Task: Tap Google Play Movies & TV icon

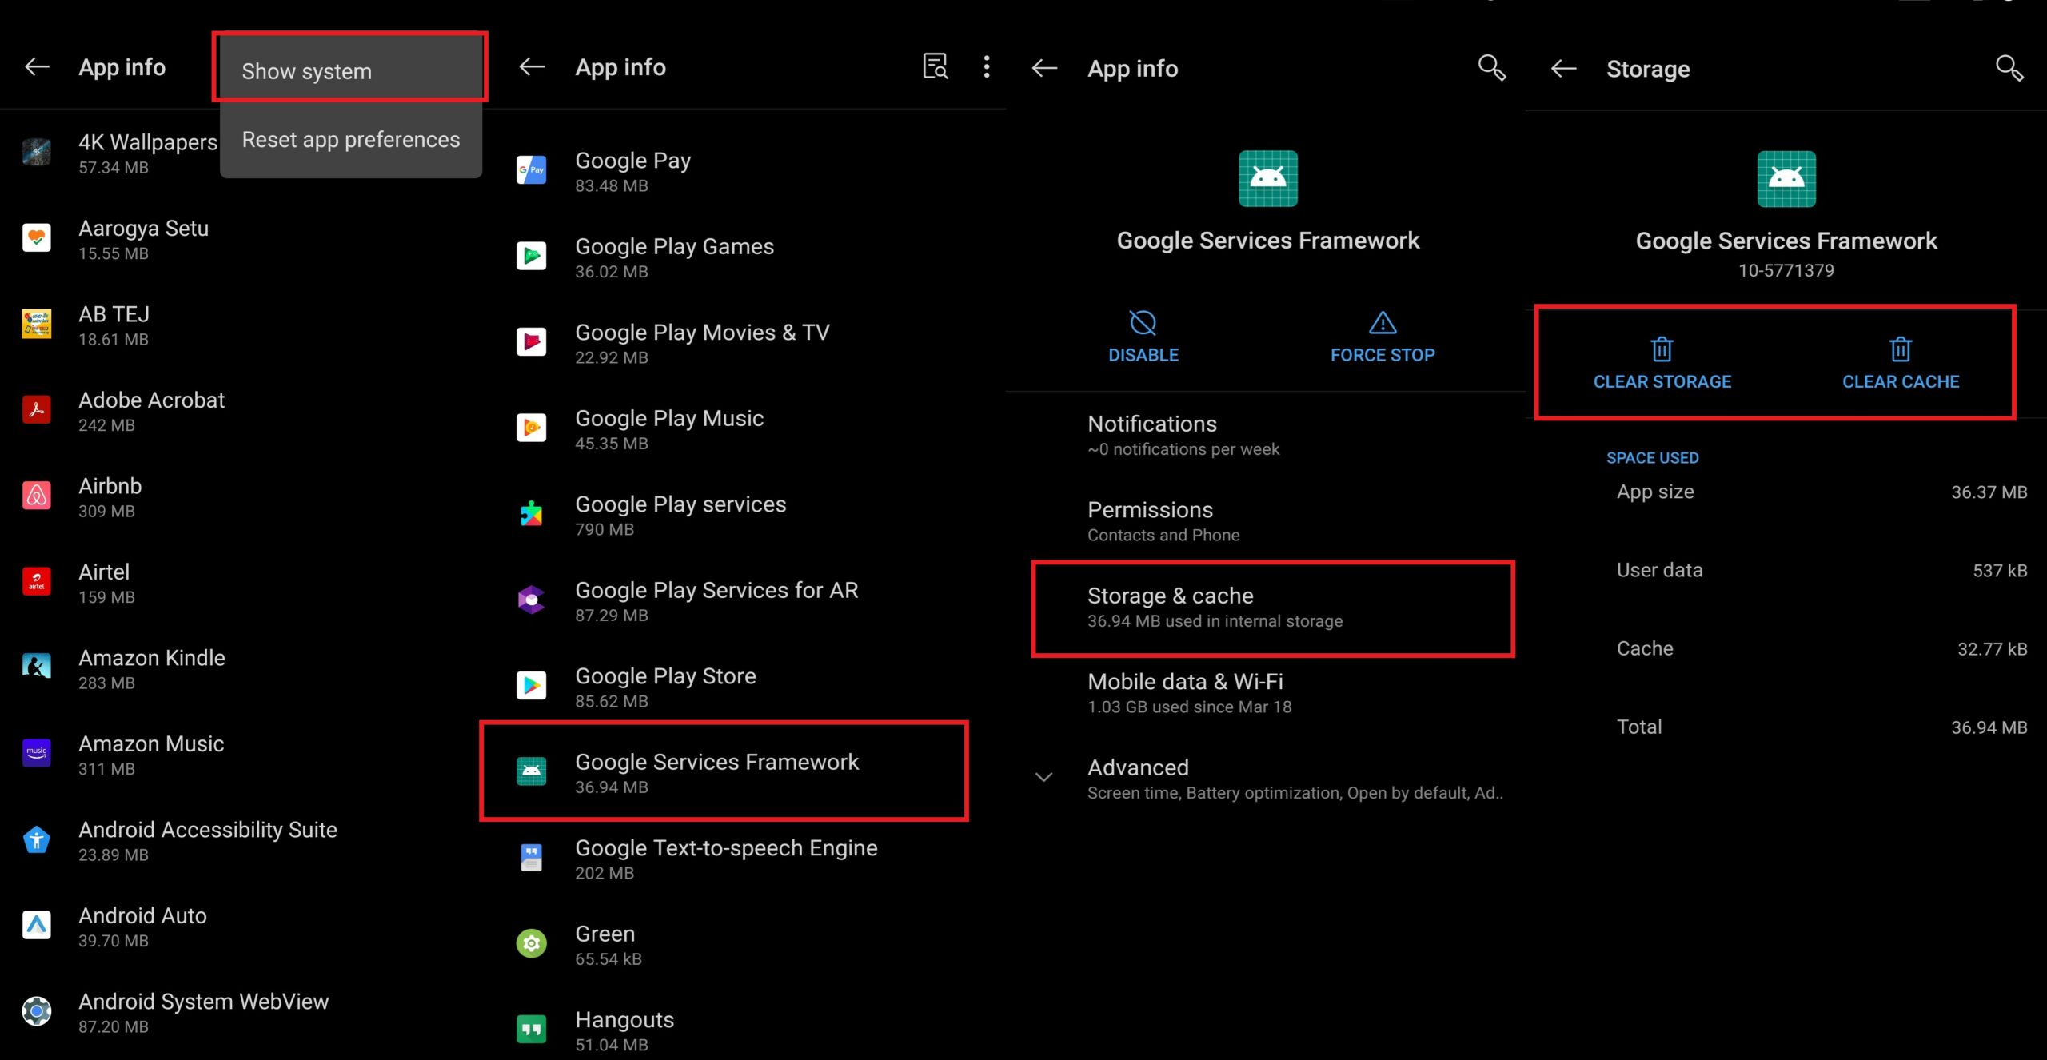Action: [x=531, y=342]
